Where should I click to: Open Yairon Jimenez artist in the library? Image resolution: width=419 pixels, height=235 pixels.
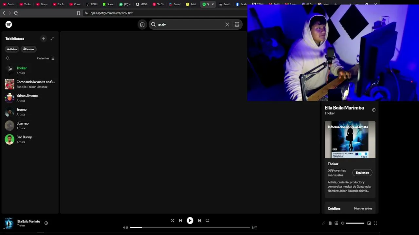pyautogui.click(x=30, y=98)
